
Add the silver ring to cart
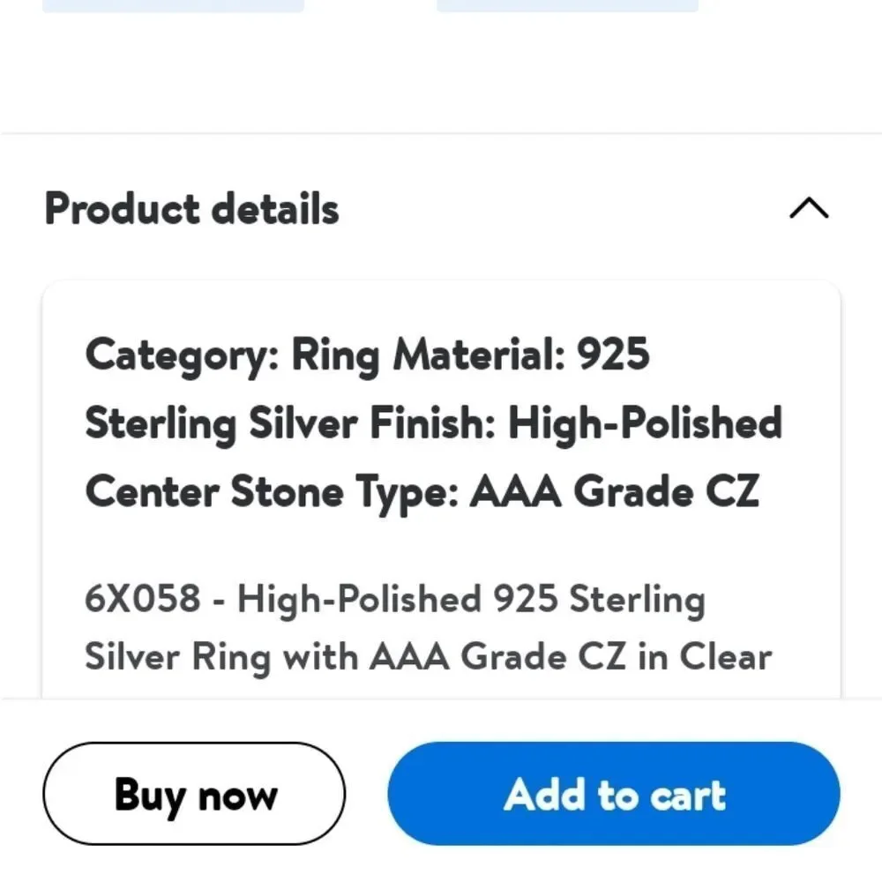pos(614,793)
